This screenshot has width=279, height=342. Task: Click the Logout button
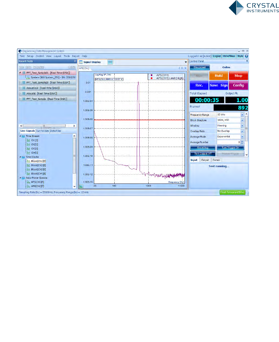tap(217, 56)
